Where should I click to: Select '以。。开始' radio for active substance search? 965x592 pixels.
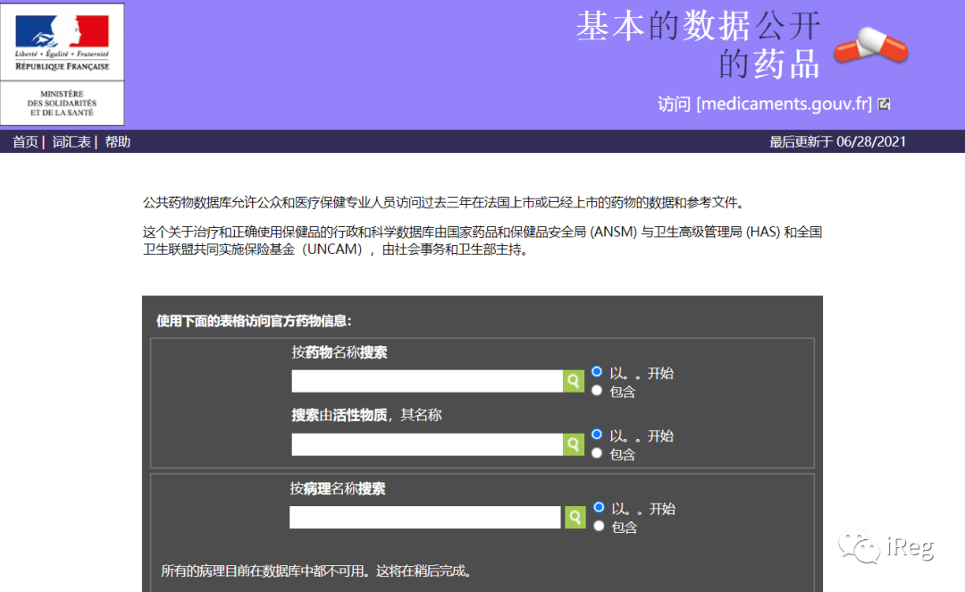coord(596,435)
